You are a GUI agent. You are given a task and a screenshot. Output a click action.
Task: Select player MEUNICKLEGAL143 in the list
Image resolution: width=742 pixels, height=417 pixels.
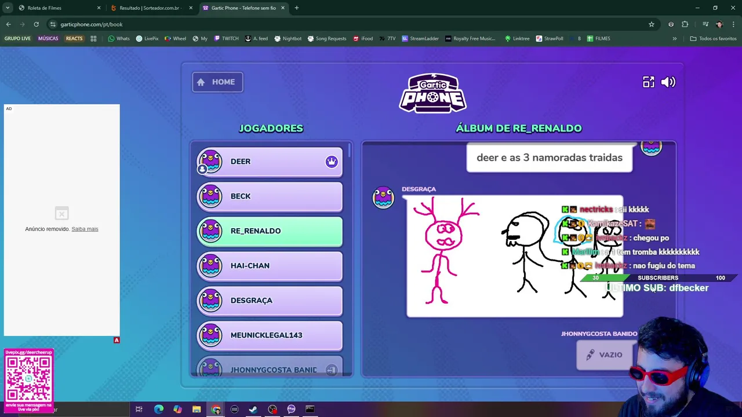coord(270,335)
